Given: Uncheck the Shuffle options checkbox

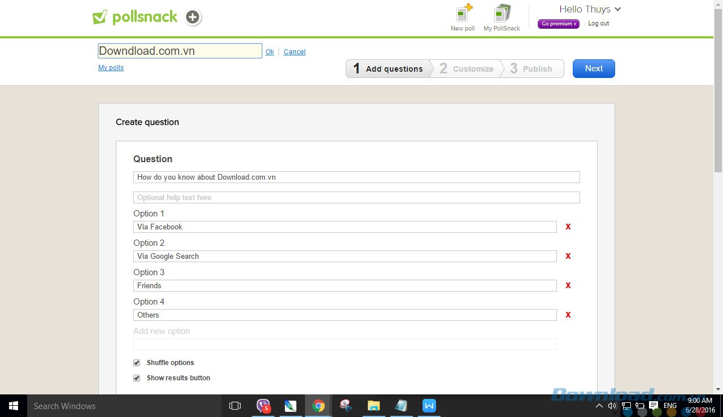Looking at the screenshot, I should (x=137, y=363).
